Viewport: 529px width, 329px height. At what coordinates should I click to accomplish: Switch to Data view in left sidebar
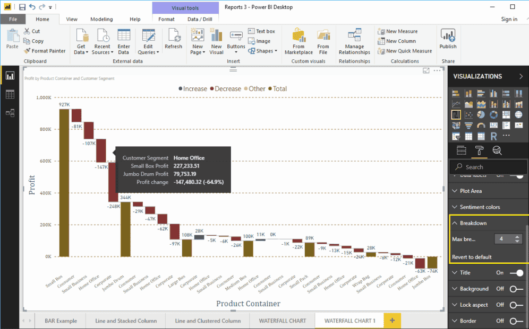[10, 94]
